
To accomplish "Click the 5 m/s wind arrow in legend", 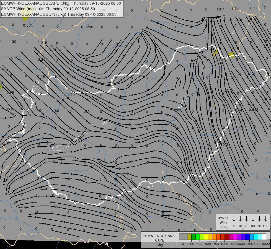I will (x=234, y=219).
